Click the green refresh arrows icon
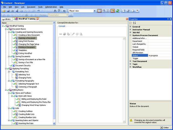 (118, 11)
